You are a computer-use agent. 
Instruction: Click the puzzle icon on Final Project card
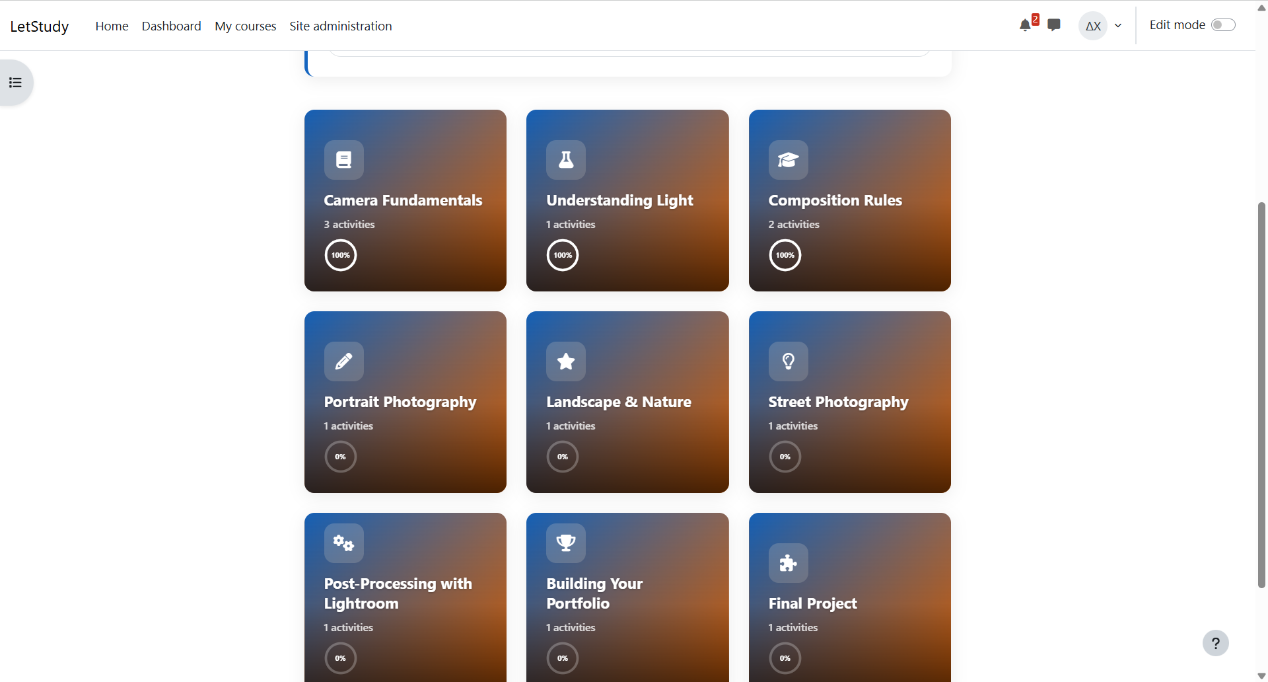click(x=788, y=563)
